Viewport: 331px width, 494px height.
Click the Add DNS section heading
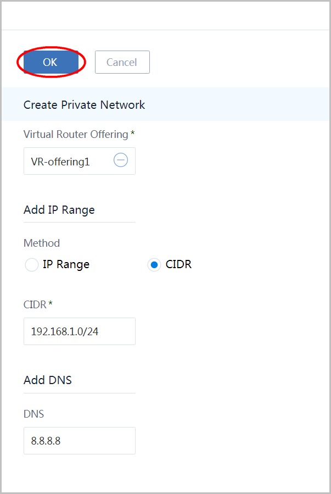(x=48, y=380)
